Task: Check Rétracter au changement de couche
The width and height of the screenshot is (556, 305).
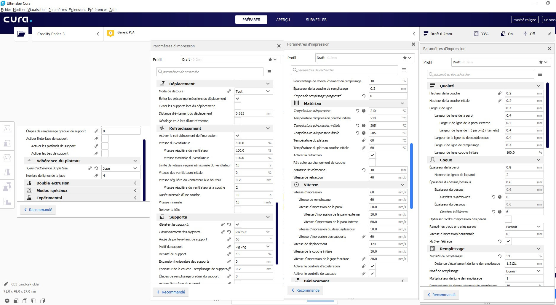Action: coord(372,163)
